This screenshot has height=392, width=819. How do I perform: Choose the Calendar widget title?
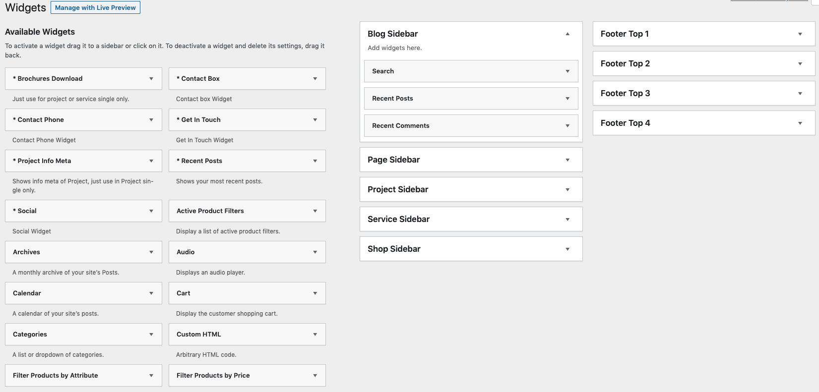tap(27, 293)
